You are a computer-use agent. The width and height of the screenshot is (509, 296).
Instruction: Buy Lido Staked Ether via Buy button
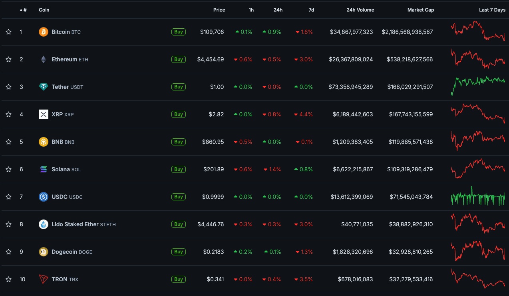click(x=179, y=224)
